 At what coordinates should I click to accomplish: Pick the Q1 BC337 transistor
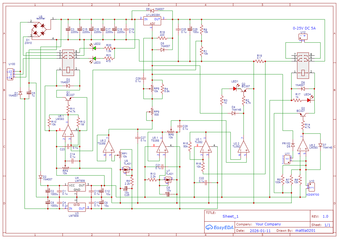[x=68, y=99]
